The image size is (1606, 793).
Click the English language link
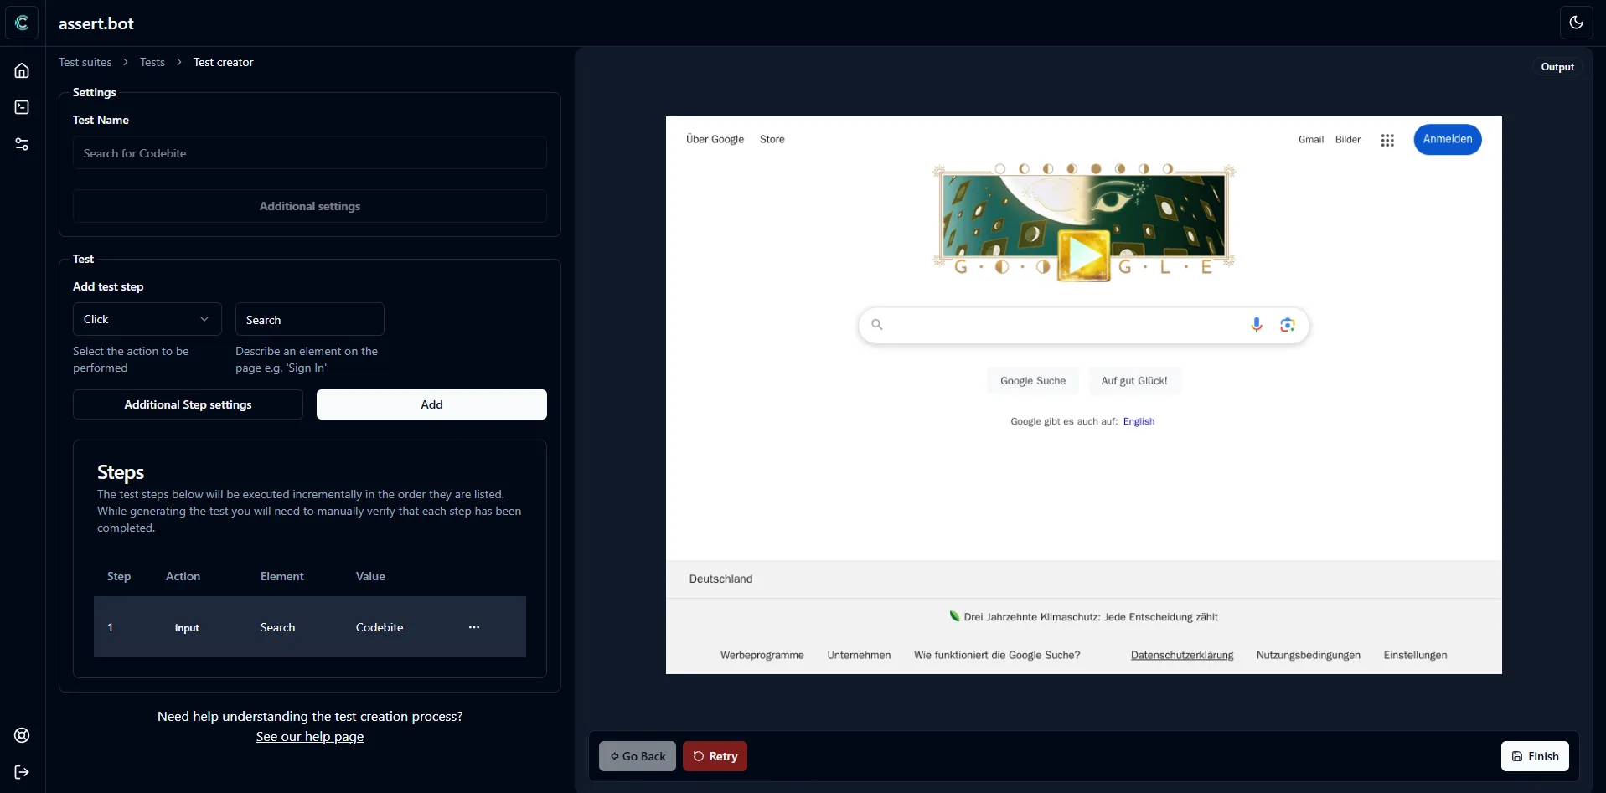1139,421
